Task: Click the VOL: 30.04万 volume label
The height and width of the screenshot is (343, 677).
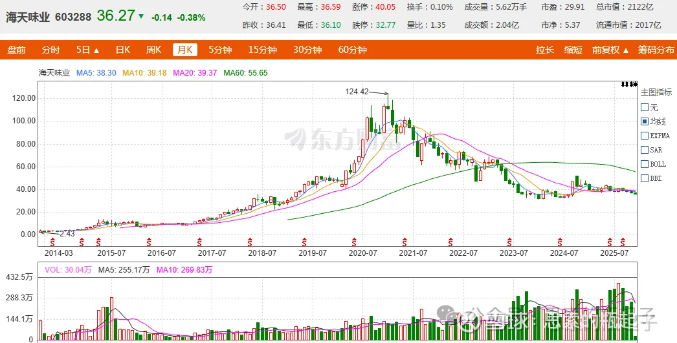Action: [68, 270]
